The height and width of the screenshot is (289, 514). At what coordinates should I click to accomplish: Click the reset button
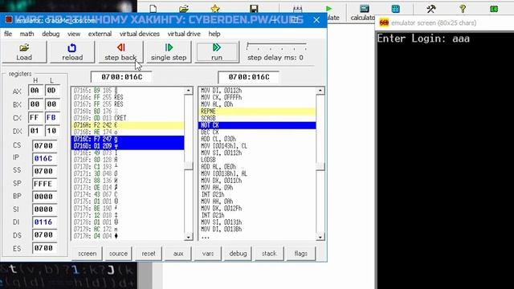[149, 254]
